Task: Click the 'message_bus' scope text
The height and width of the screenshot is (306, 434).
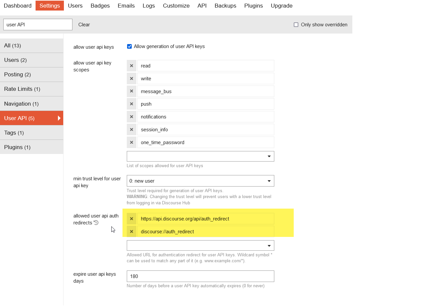Action: (x=156, y=91)
